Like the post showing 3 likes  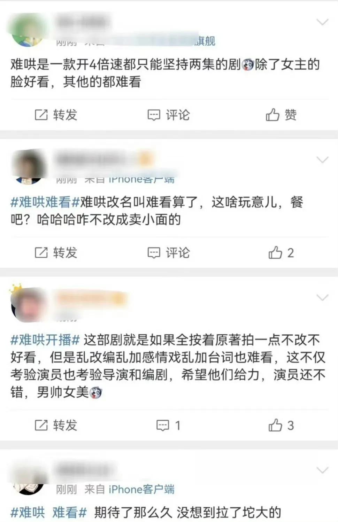click(x=281, y=425)
